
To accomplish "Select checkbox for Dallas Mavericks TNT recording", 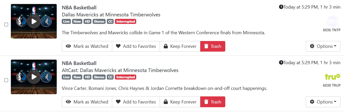I will (6, 25).
